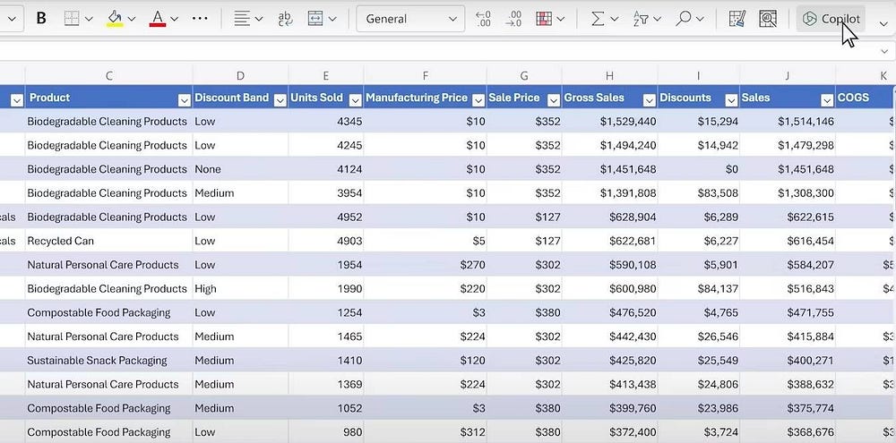Viewport: 896px width, 443px height.
Task: Open Discounts column filter
Action: click(x=731, y=100)
